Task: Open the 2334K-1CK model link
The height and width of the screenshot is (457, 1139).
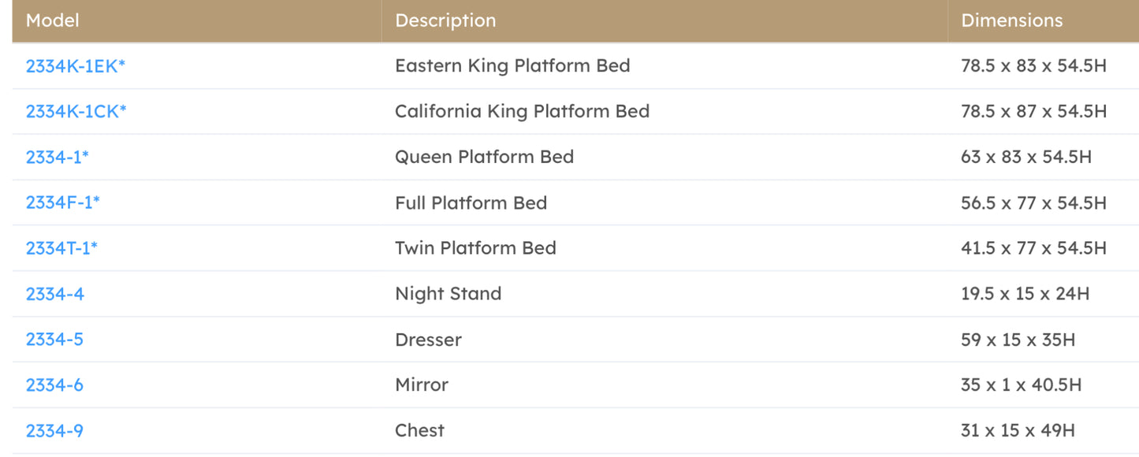Action: (x=76, y=112)
